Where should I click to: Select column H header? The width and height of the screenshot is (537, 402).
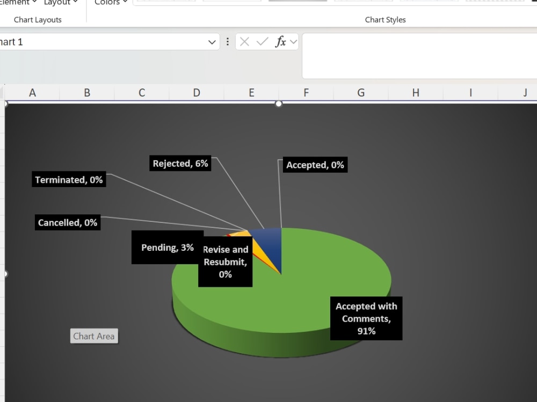(x=416, y=93)
